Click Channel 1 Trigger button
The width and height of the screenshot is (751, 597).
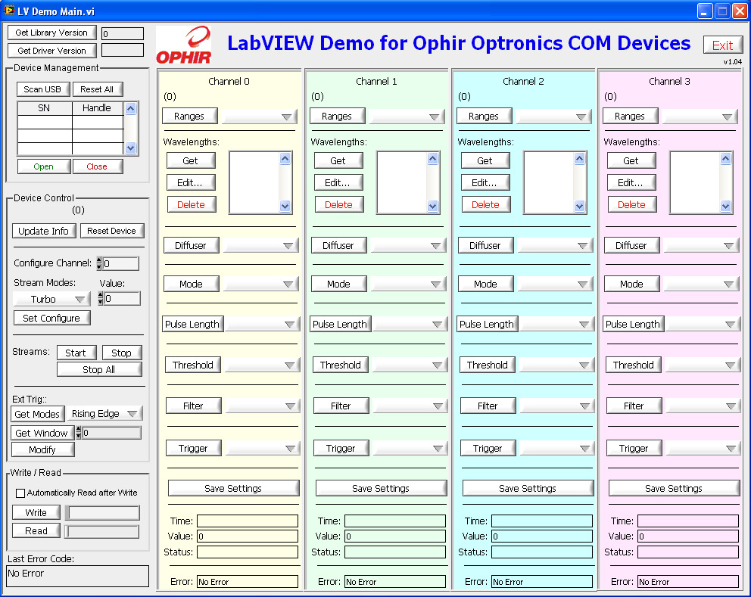(x=341, y=449)
